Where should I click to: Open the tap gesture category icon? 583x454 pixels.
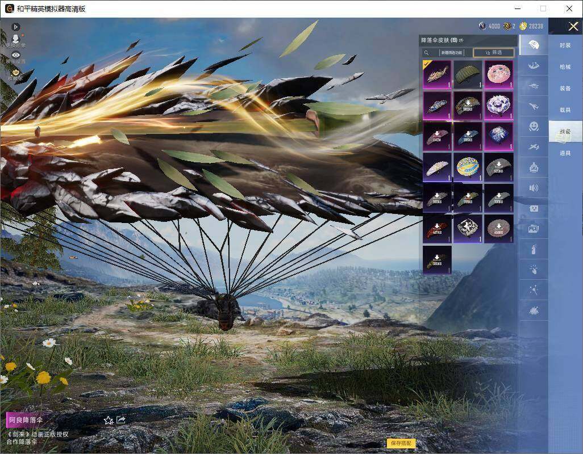(534, 270)
